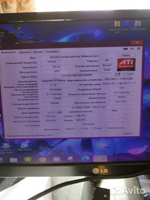
Task: Click the BIOS version field 010.052.000.000.000000
Action: tap(77, 76)
